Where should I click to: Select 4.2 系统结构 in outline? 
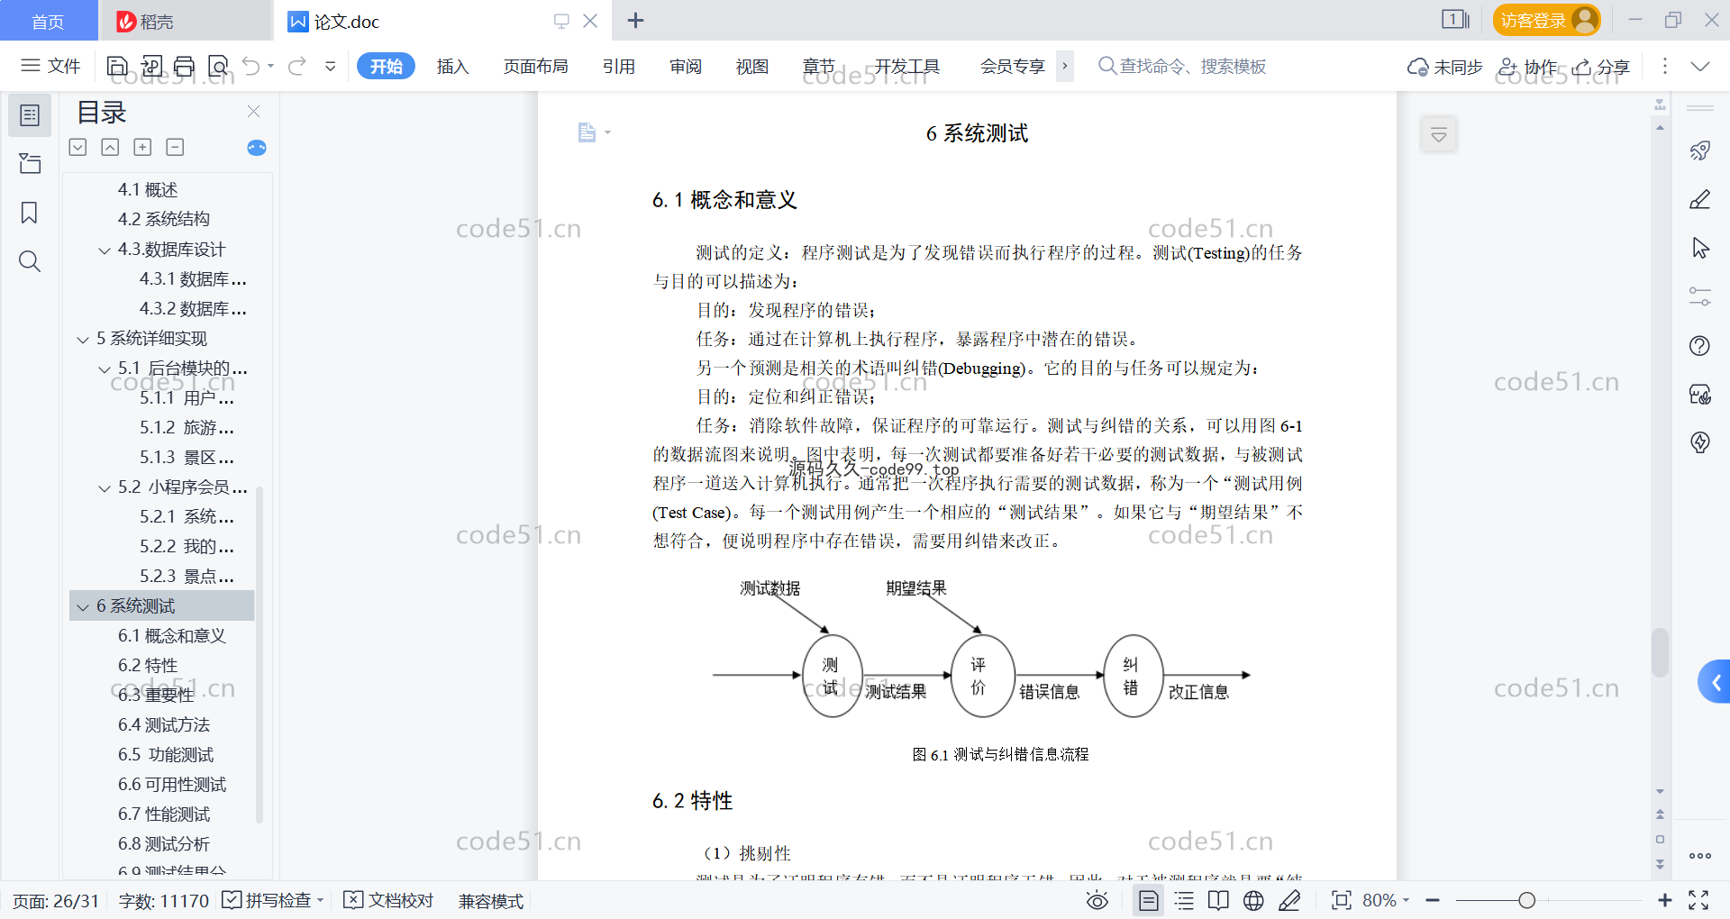[x=163, y=219]
